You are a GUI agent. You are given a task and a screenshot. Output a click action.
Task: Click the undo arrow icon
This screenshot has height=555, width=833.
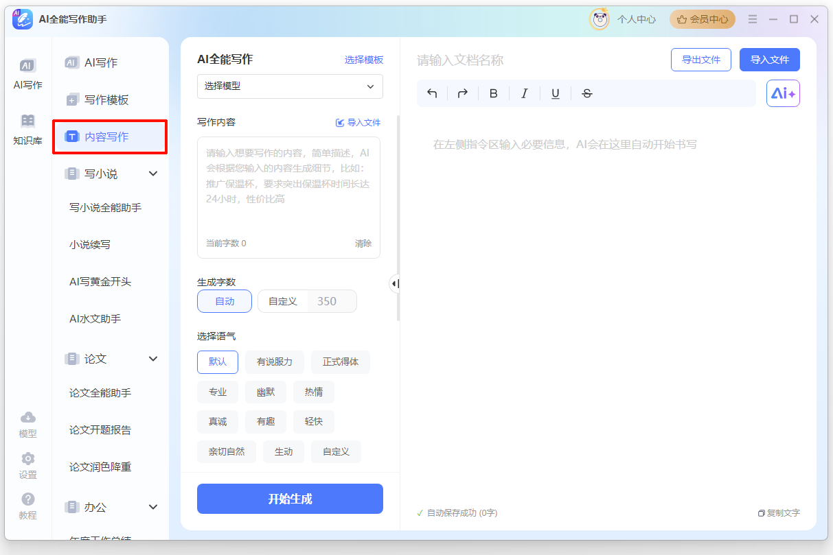(432, 93)
